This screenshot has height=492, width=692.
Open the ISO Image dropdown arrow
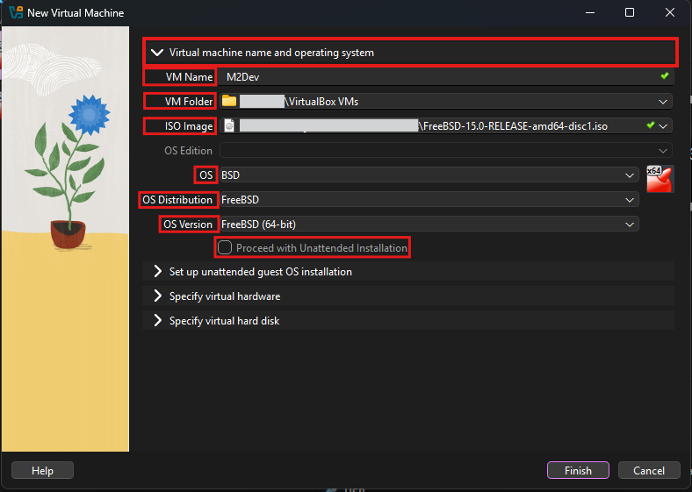tap(662, 126)
